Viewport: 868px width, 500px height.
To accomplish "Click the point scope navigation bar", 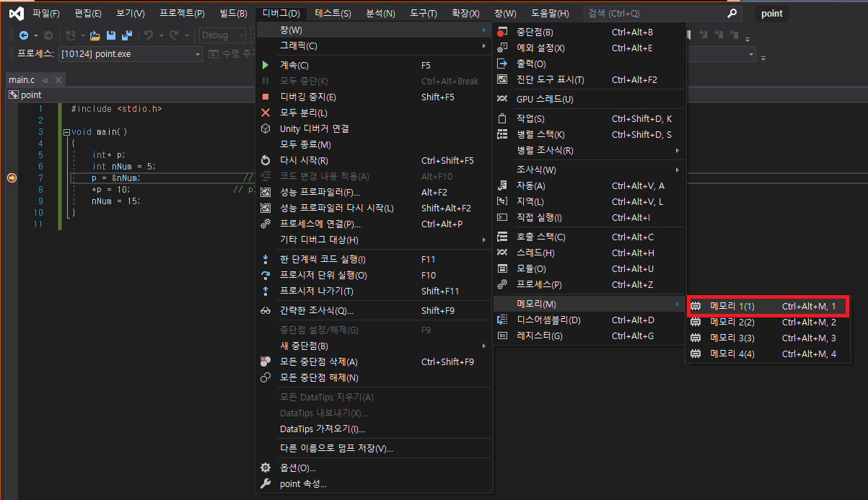I will 130,95.
